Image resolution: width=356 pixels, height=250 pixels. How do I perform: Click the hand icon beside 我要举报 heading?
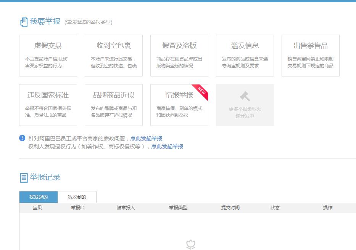[x=23, y=22]
